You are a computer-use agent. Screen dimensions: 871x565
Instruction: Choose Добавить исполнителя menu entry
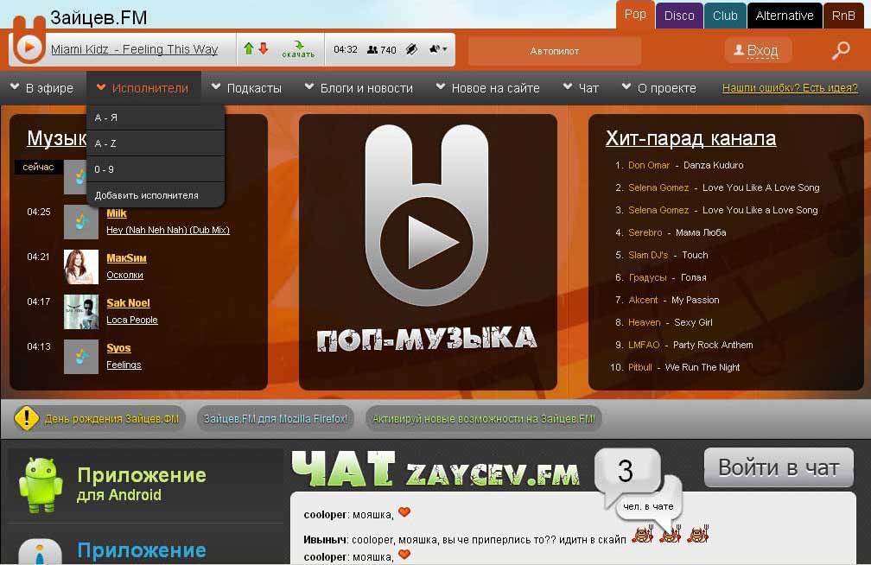pos(156,195)
